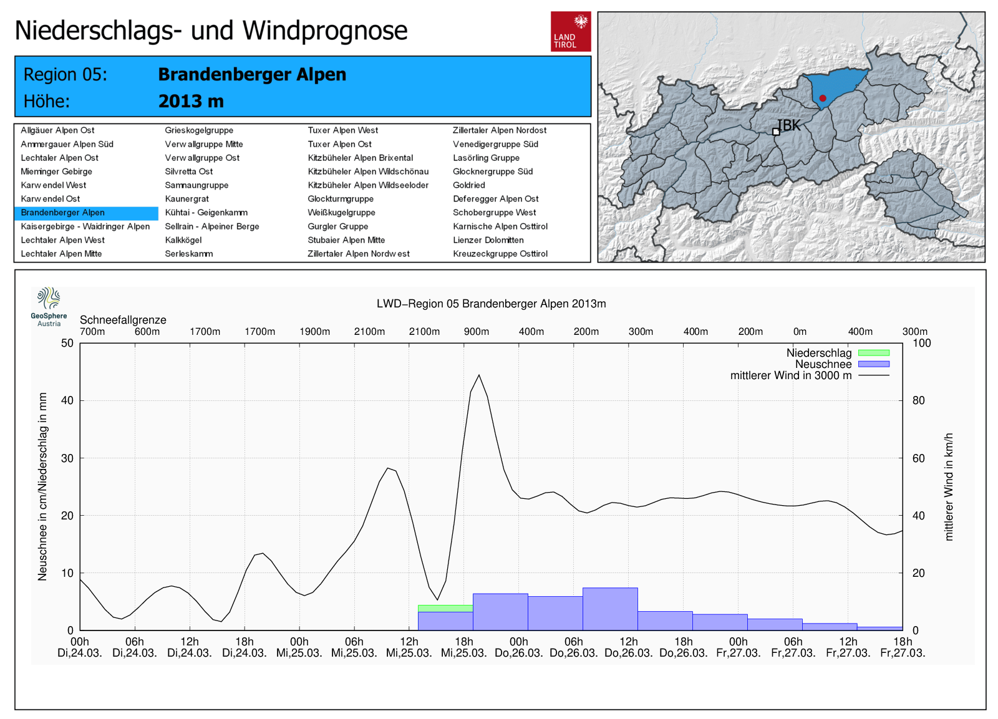Click the IBK square marker on map
The width and height of the screenshot is (998, 719).
(x=776, y=132)
